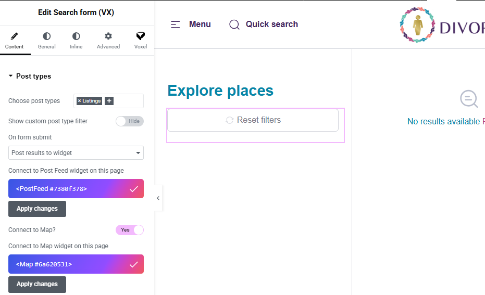Click the hamburger Menu icon

176,24
